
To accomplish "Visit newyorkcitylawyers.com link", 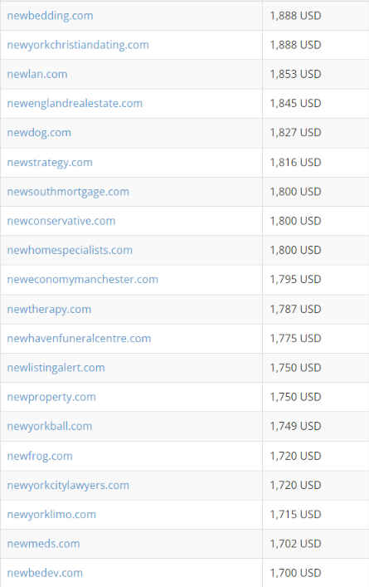I will [x=68, y=485].
